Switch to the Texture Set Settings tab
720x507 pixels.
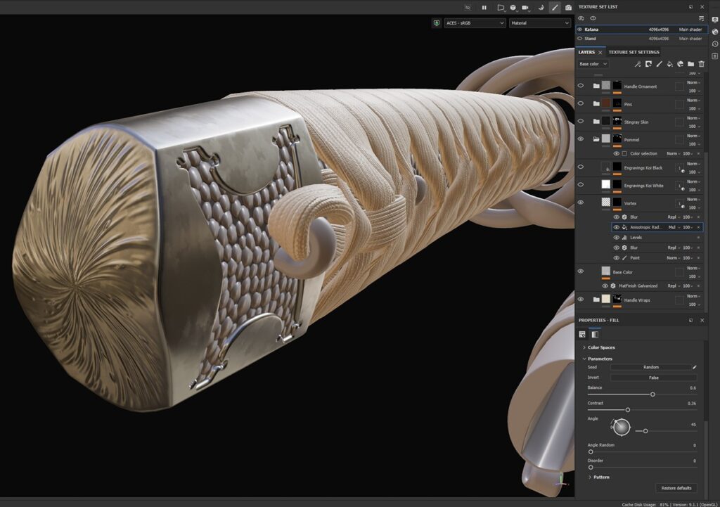(x=634, y=52)
